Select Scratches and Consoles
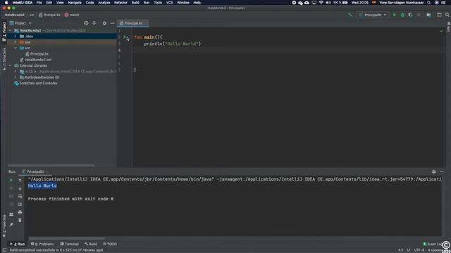Image resolution: width=451 pixels, height=253 pixels. click(x=36, y=83)
